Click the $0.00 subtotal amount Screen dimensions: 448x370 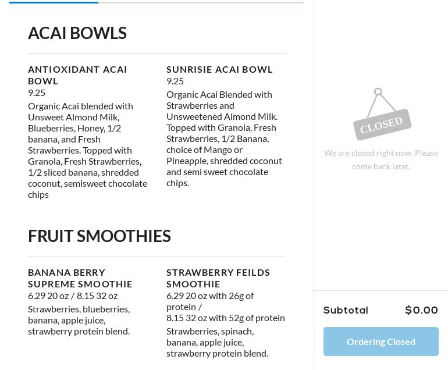(422, 310)
